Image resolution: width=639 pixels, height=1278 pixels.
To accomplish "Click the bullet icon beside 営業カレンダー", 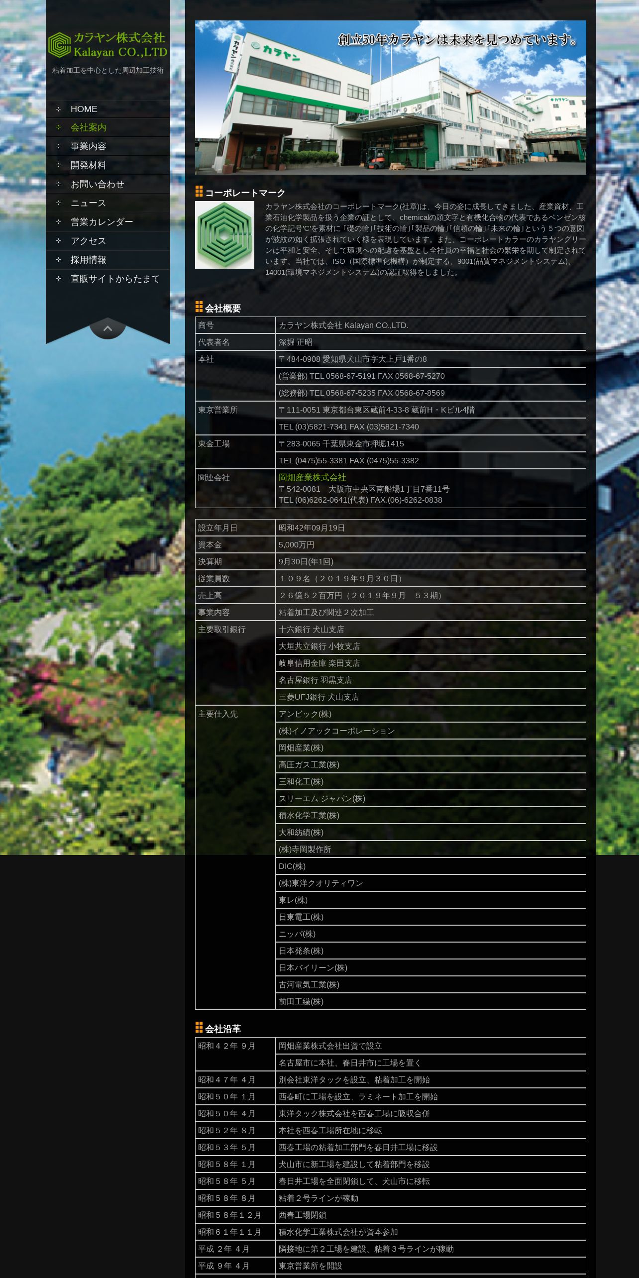I will [x=58, y=222].
